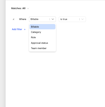Open the 'is true' condition dropdown
This screenshot has height=107, width=105.
72,19
